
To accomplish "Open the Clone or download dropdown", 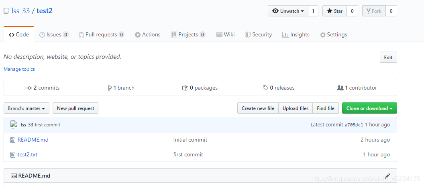I will point(369,108).
